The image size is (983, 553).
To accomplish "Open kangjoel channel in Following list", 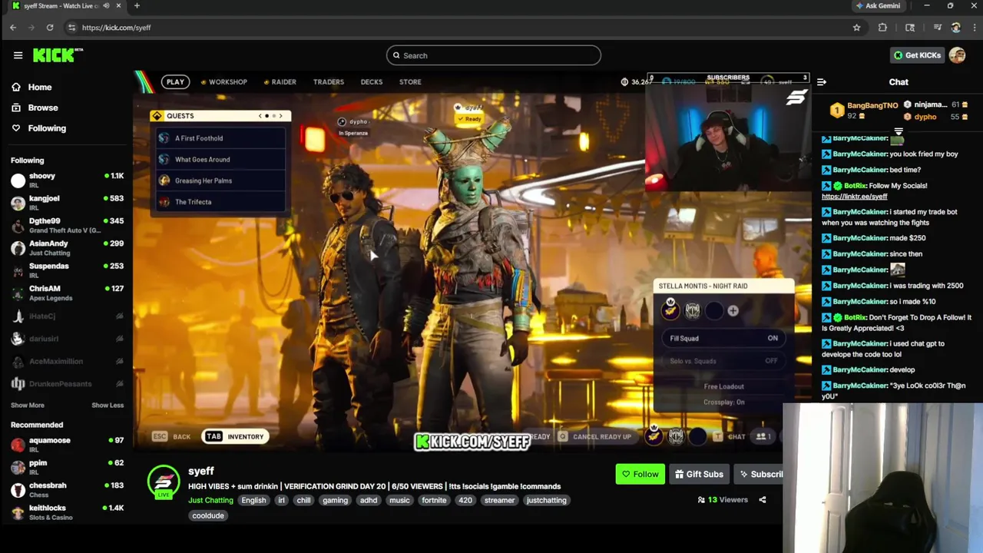I will (x=67, y=202).
